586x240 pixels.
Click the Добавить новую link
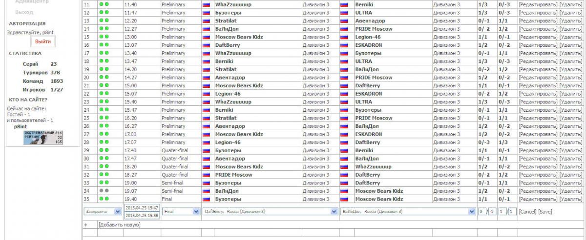click(119, 225)
